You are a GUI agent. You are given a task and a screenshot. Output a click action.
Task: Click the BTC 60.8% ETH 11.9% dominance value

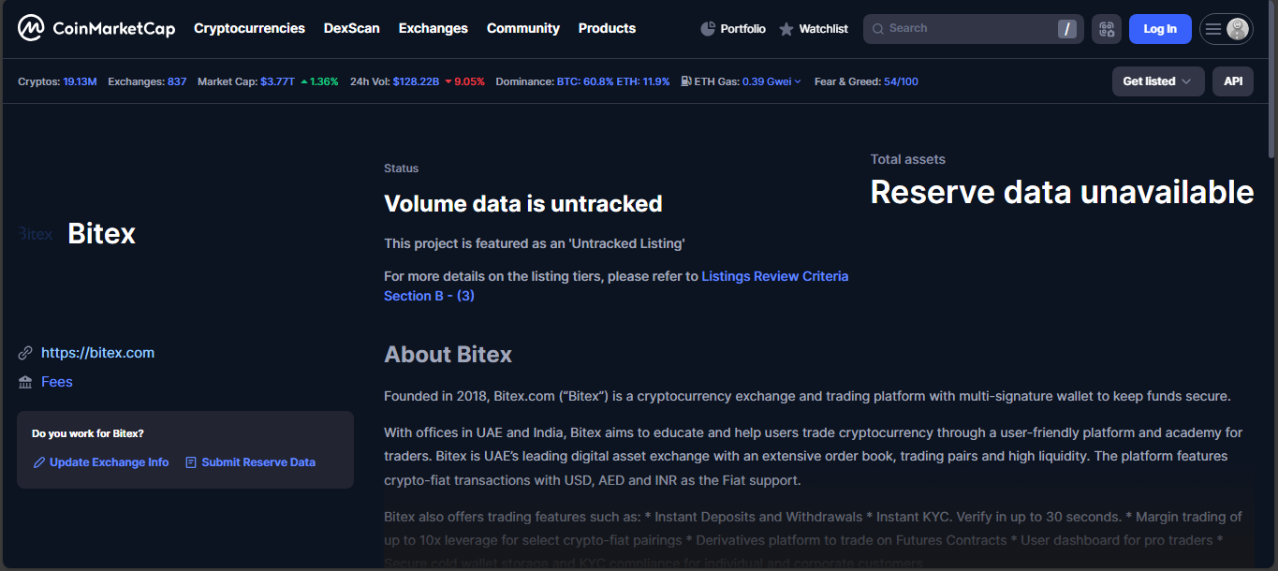pos(613,81)
